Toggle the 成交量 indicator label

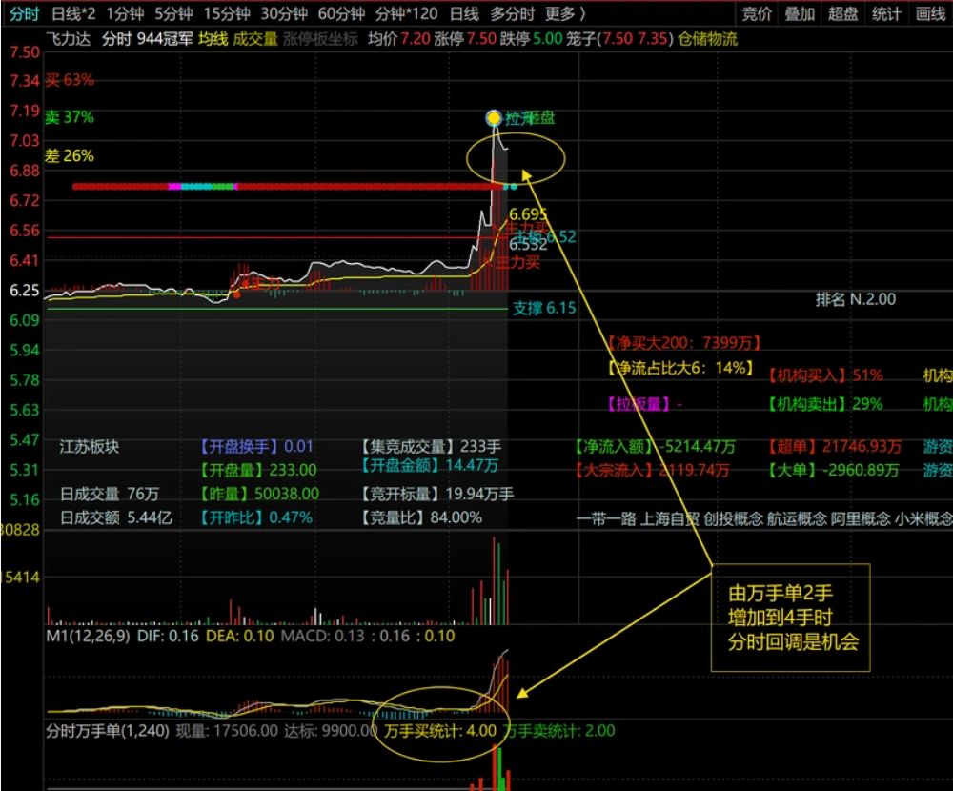[255, 39]
